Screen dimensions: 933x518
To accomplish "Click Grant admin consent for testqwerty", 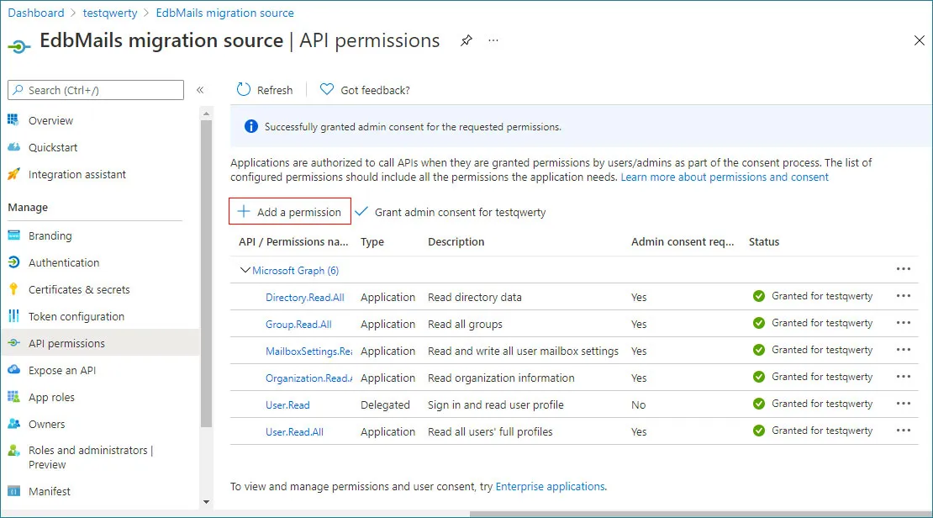I will [451, 212].
